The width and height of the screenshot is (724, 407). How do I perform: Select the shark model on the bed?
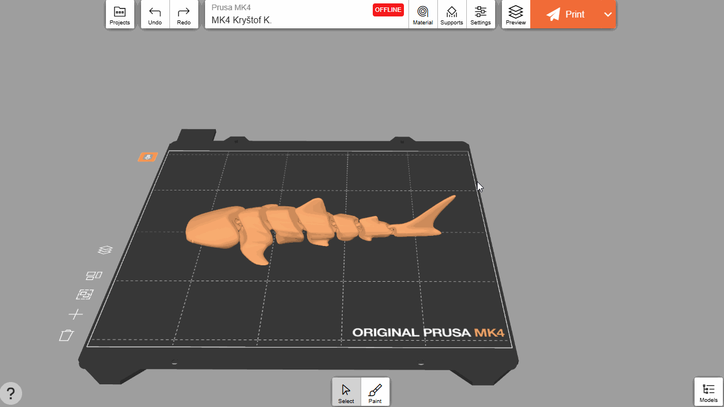tap(295, 224)
